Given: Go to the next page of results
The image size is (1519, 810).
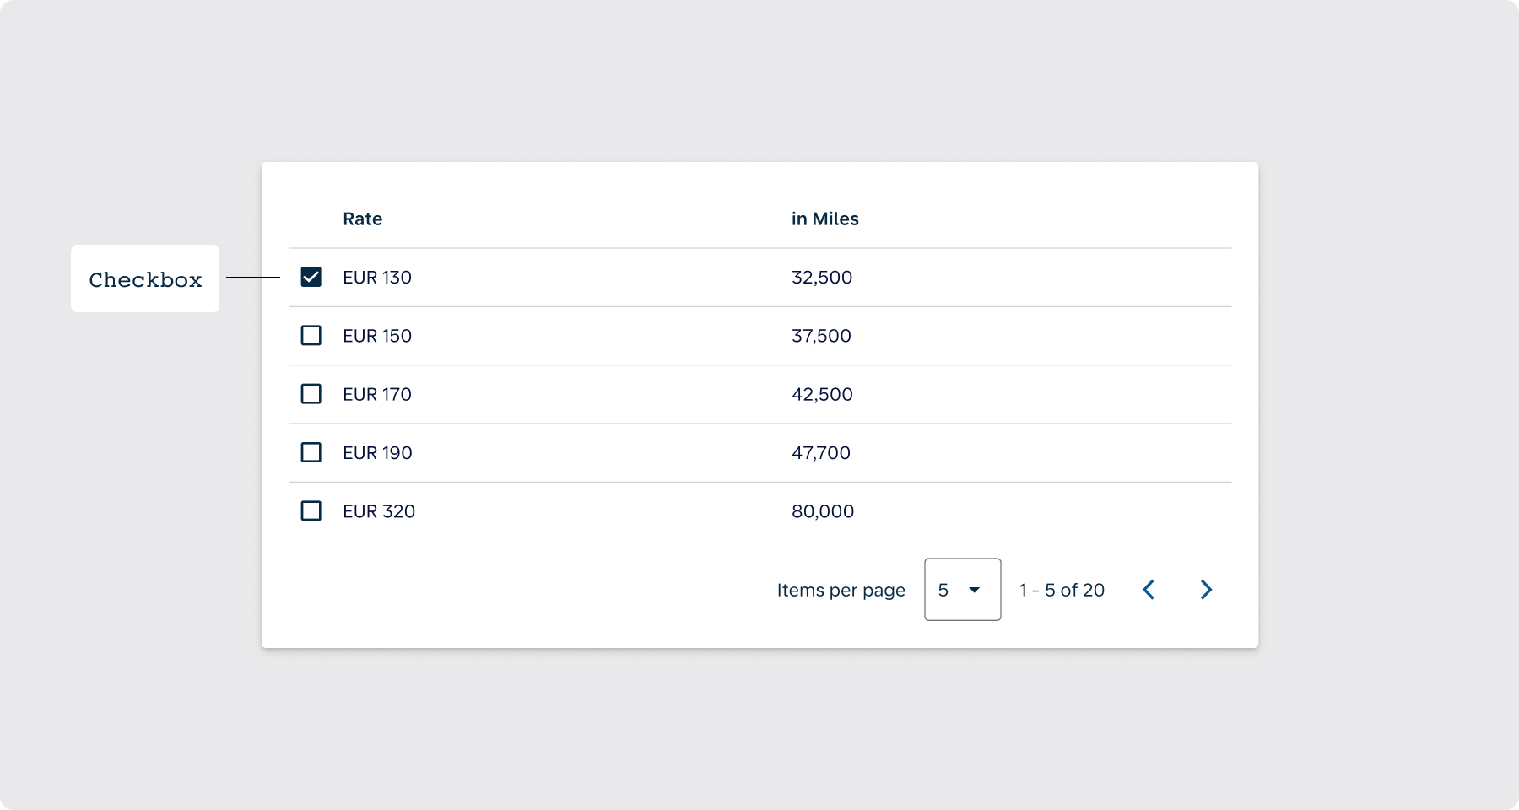Looking at the screenshot, I should point(1206,590).
